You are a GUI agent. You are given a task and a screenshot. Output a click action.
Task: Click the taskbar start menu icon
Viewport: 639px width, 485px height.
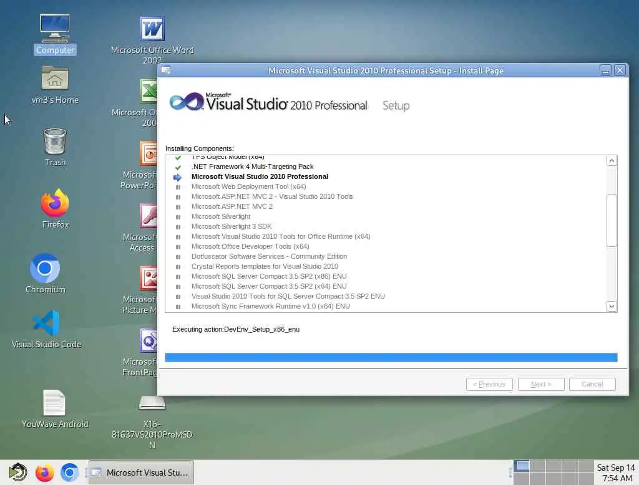coord(18,473)
